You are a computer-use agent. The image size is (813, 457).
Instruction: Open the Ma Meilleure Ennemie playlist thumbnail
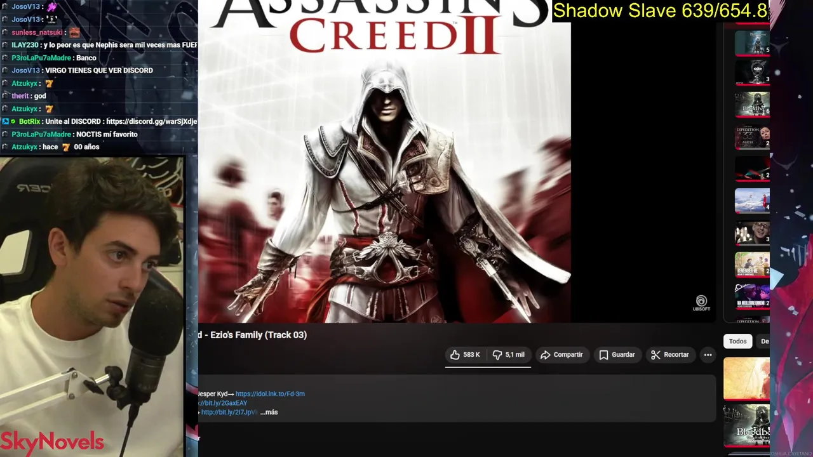coord(752,296)
